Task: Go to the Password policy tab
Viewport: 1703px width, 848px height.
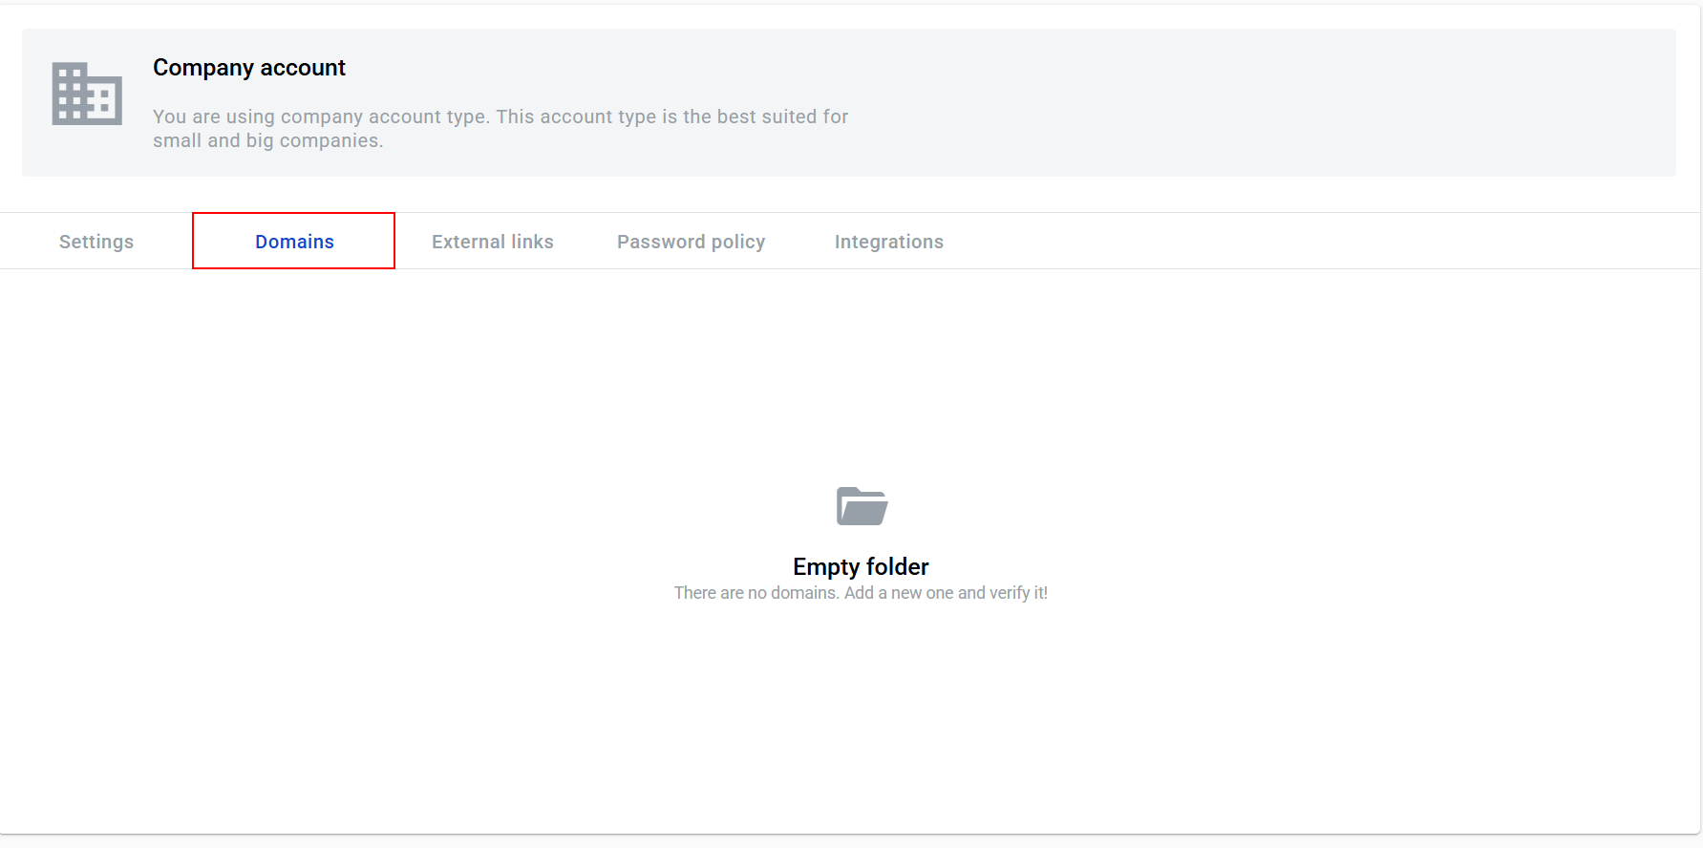Action: [691, 242]
